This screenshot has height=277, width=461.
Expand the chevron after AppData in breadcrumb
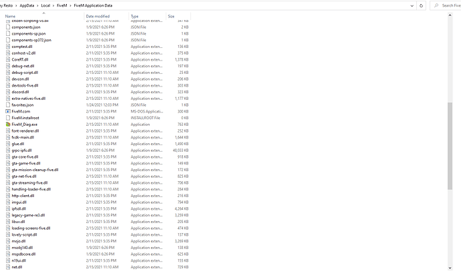point(37,5)
